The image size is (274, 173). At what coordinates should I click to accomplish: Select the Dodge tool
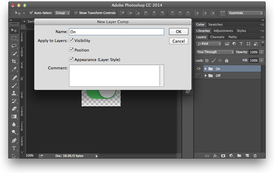(14, 132)
